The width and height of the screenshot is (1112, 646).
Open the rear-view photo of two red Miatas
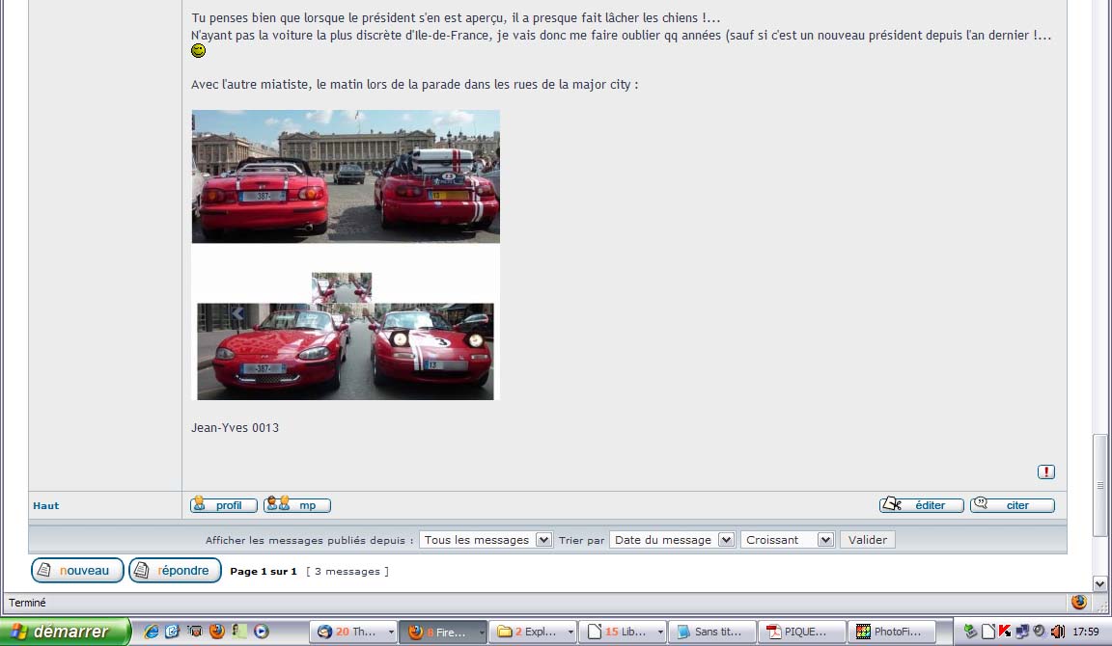pyautogui.click(x=346, y=176)
